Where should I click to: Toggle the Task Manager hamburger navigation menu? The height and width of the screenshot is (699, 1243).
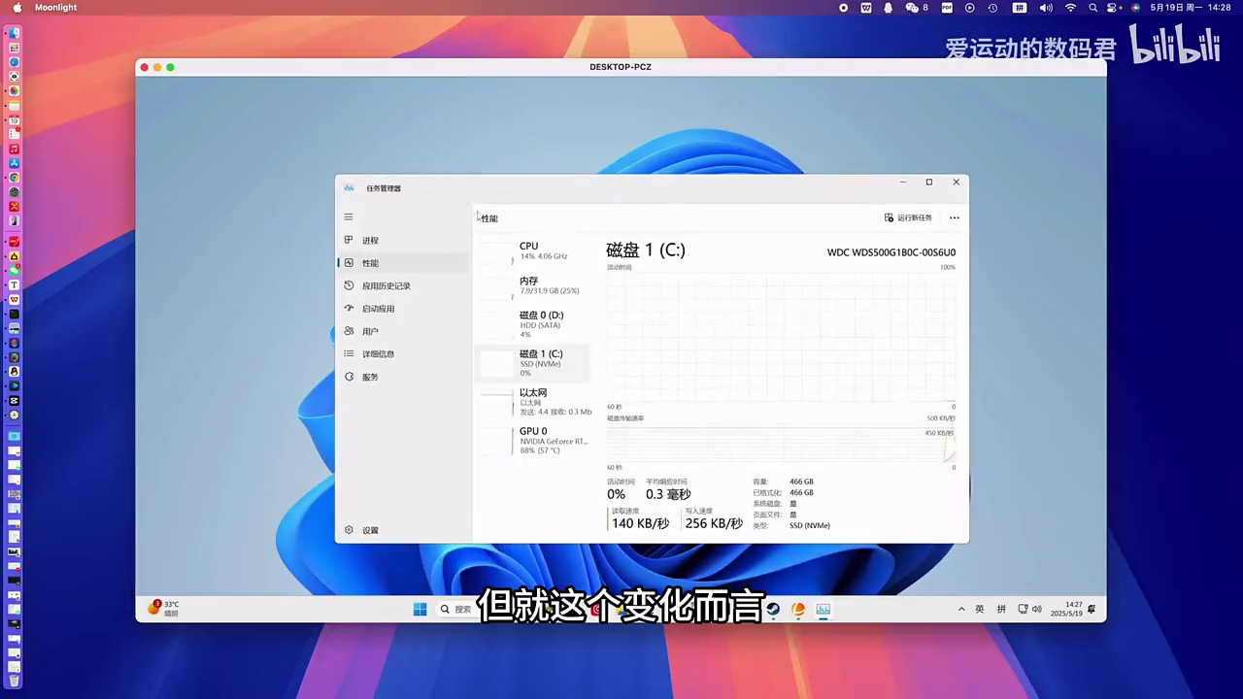click(349, 217)
